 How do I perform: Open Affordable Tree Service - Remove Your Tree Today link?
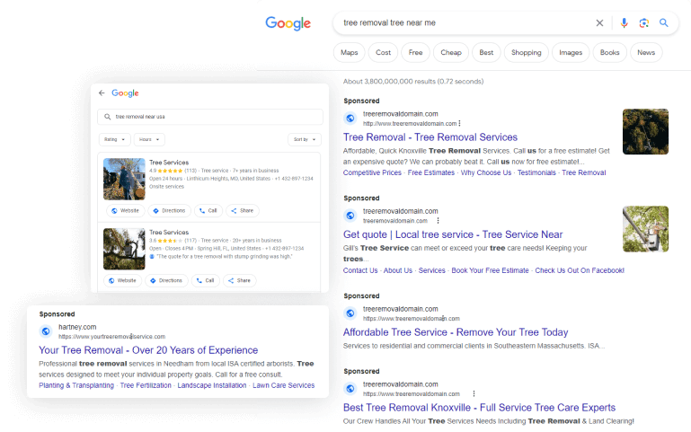456,332
